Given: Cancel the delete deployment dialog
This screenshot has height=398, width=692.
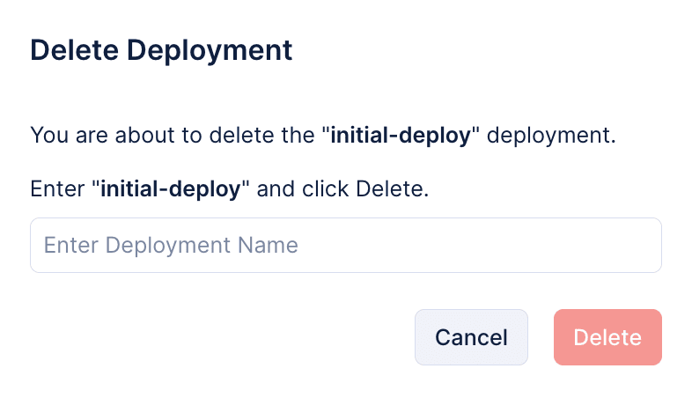Looking at the screenshot, I should [471, 337].
